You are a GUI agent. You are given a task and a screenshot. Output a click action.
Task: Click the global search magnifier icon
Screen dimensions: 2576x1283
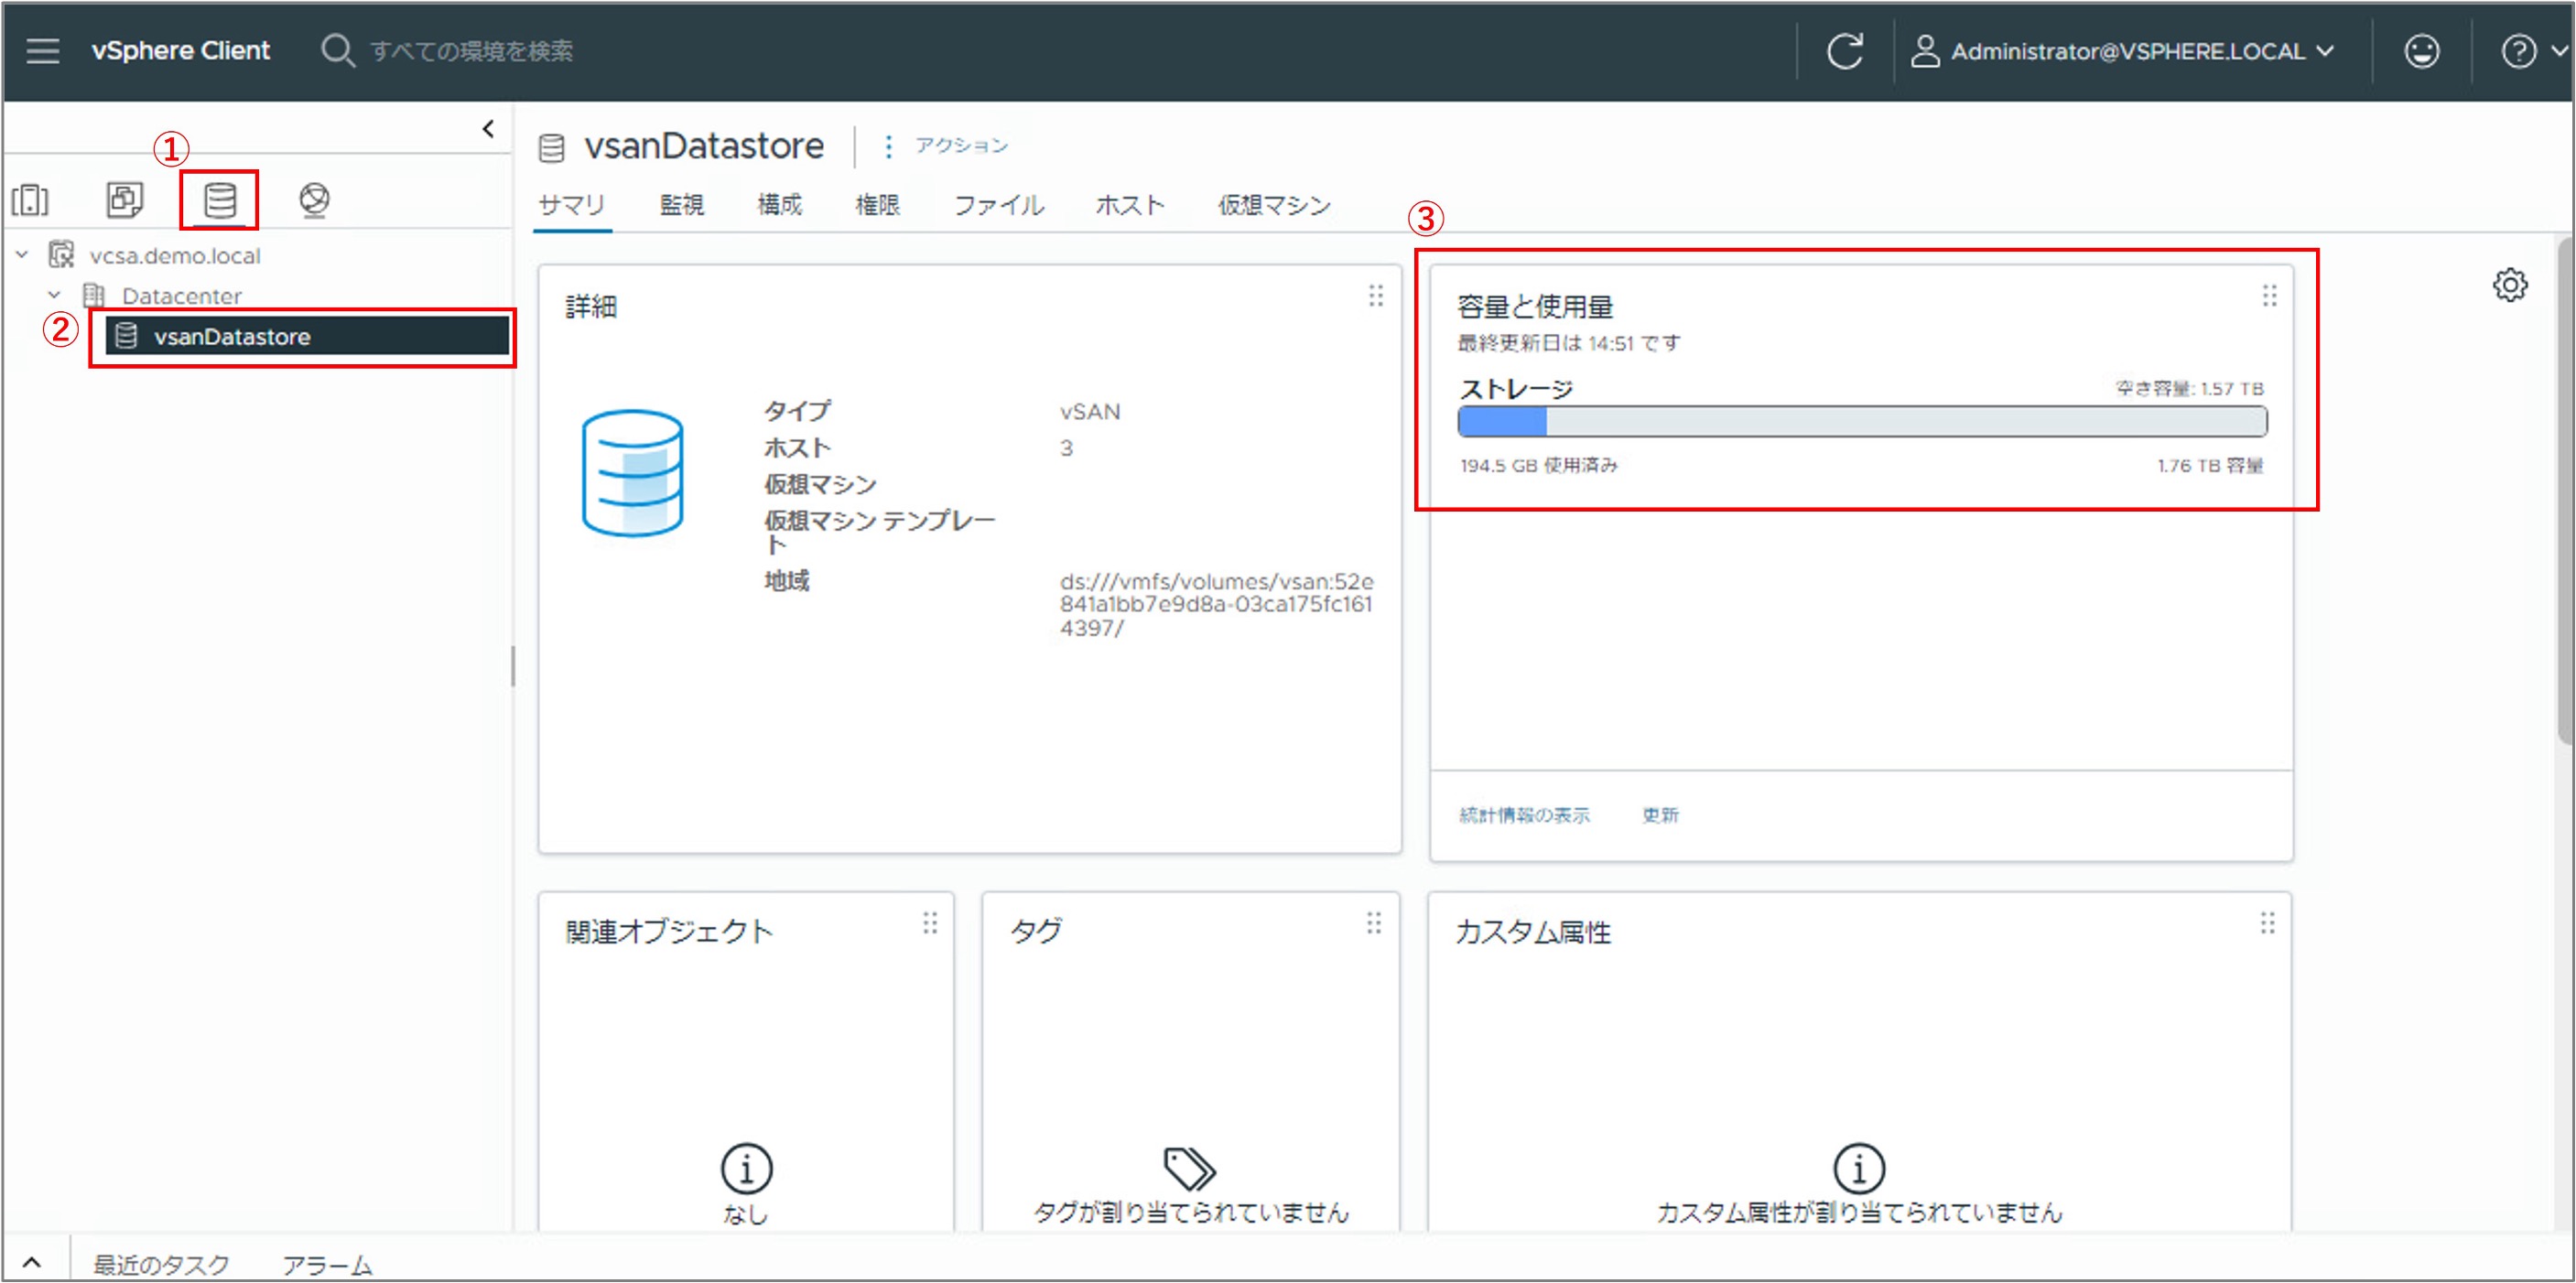337,50
